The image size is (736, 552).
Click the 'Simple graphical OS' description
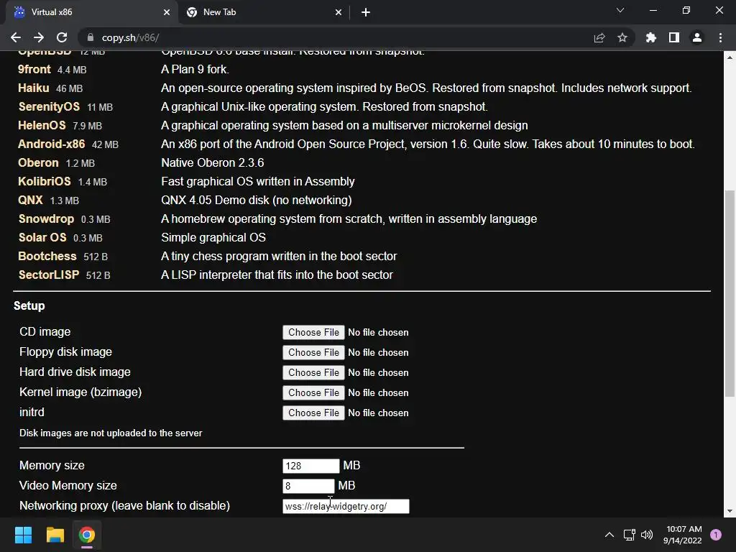(213, 237)
